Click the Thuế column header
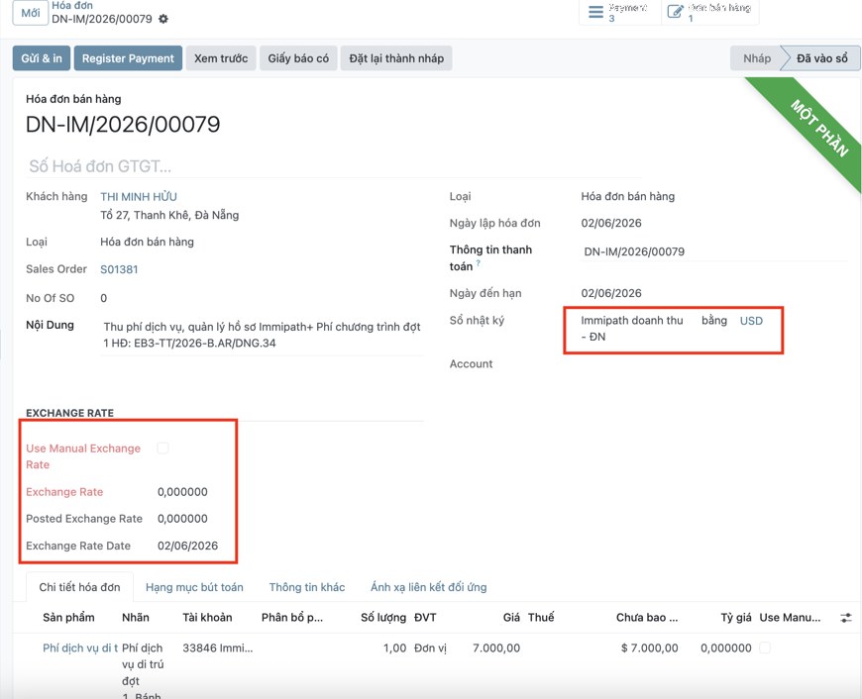Image resolution: width=862 pixels, height=699 pixels. (541, 617)
